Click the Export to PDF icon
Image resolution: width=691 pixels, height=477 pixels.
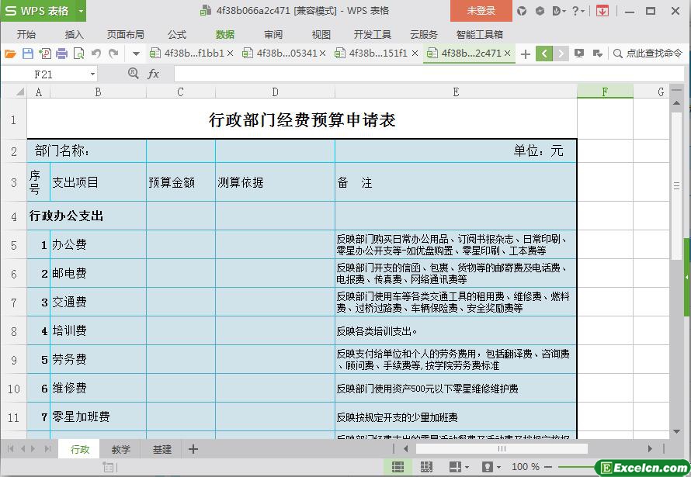click(44, 54)
